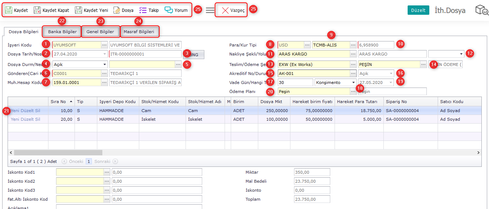Image resolution: width=489 pixels, height=209 pixels.
Task: Switch to the Masraf Bilgileri tab
Action: [139, 32]
